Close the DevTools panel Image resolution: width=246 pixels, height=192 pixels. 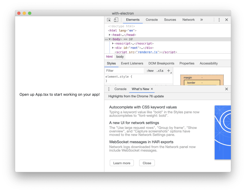click(x=226, y=20)
